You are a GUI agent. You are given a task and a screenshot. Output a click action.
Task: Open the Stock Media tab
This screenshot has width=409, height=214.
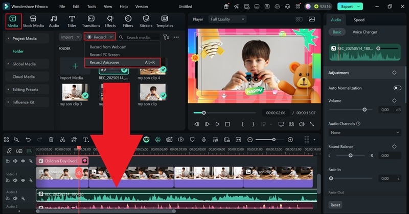click(x=33, y=21)
